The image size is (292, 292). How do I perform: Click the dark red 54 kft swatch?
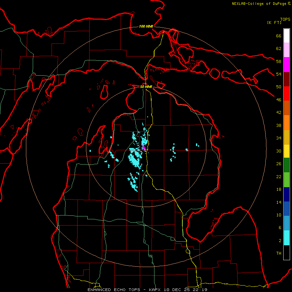click(286, 79)
